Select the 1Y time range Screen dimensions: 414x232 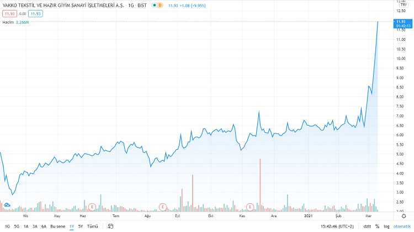point(72,226)
